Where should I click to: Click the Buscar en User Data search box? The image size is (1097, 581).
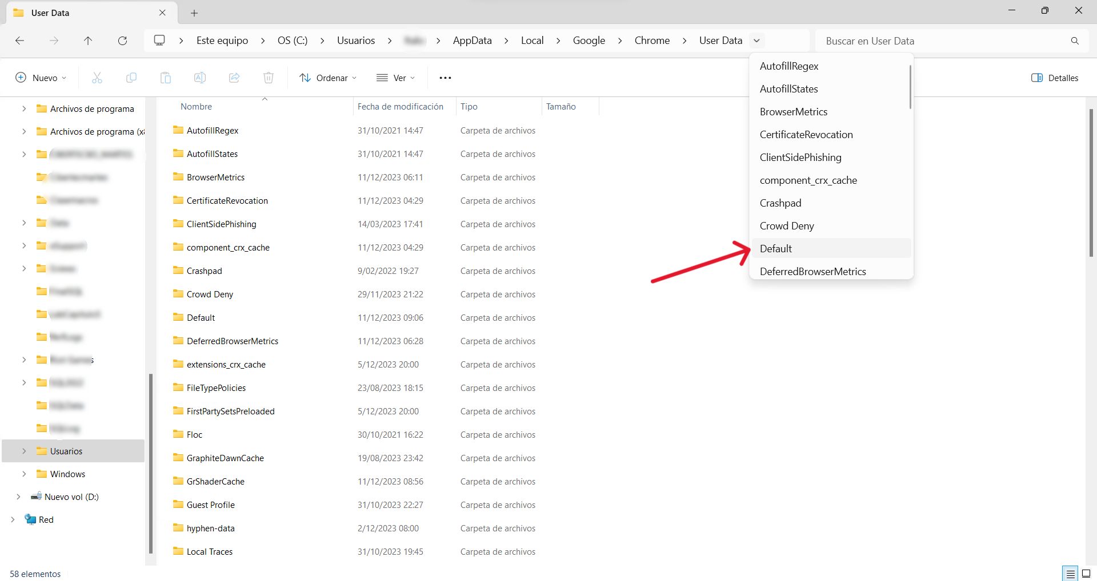click(x=943, y=41)
